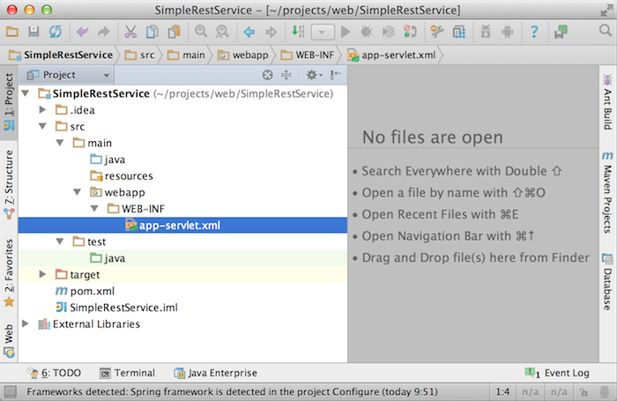The width and height of the screenshot is (617, 401).
Task: Collapse the WEB-INF folder
Action: [94, 209]
